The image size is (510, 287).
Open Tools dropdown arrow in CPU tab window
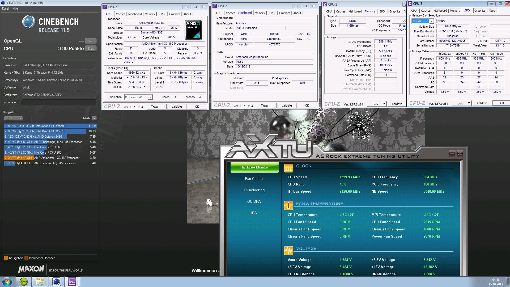(x=164, y=107)
